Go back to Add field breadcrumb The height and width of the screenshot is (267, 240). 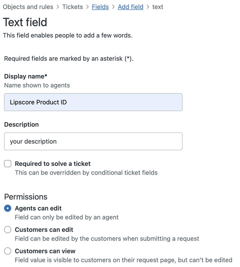(x=131, y=7)
